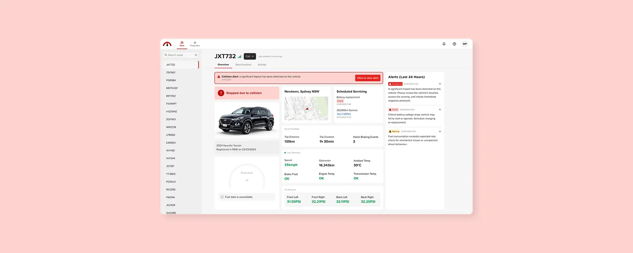Expand the Warning fuel consumption alert
Image resolution: width=633 pixels, height=253 pixels.
[440, 131]
